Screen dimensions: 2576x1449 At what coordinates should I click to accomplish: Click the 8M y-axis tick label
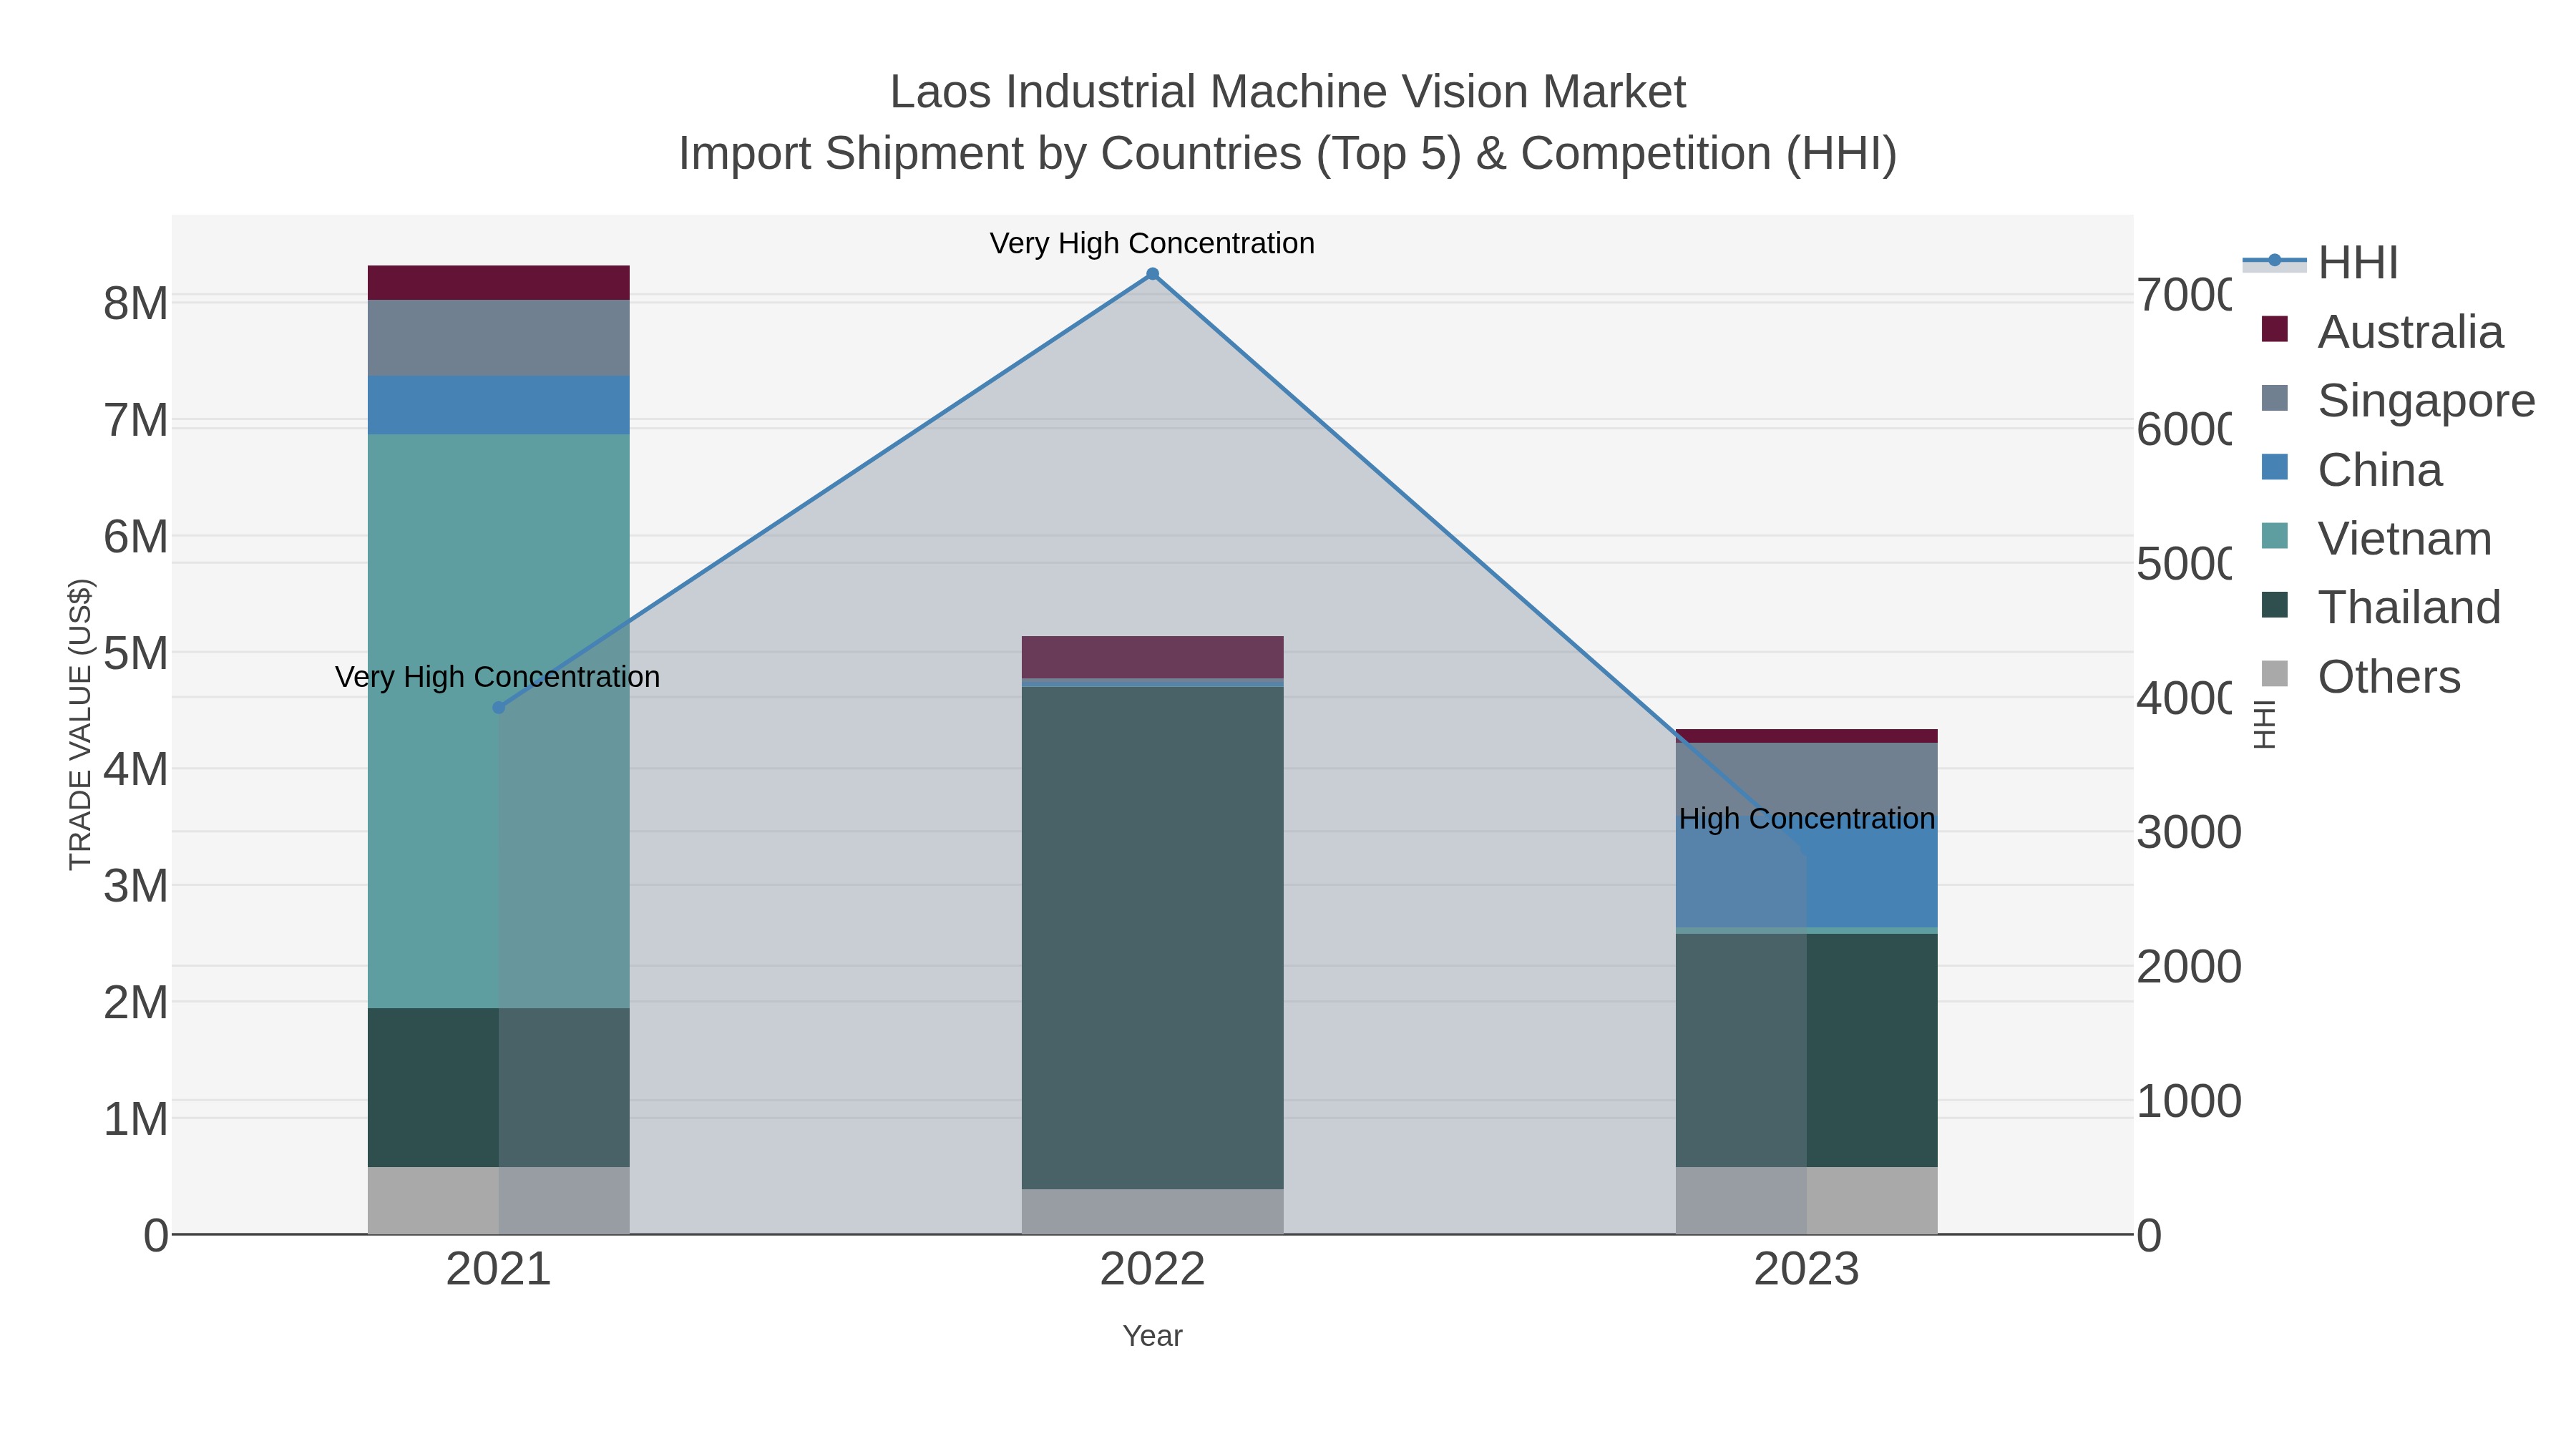(136, 303)
